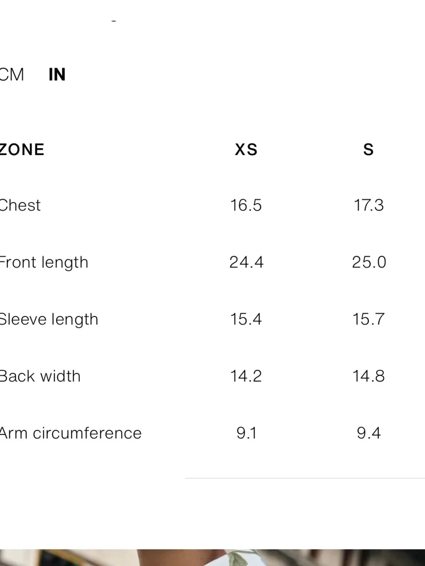Click the Arm circumference row label
The image size is (425, 566).
71,433
